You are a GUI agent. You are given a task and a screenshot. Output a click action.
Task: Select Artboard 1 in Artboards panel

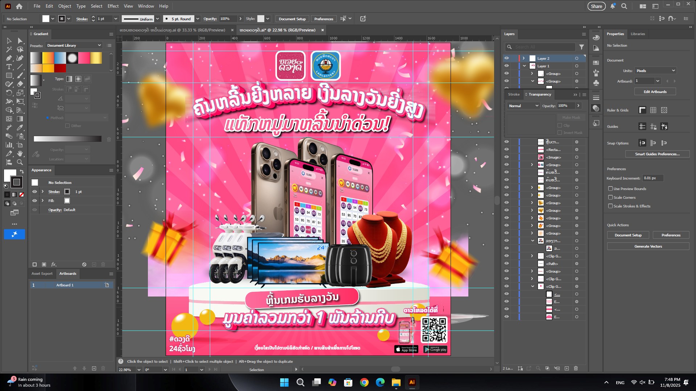point(65,285)
